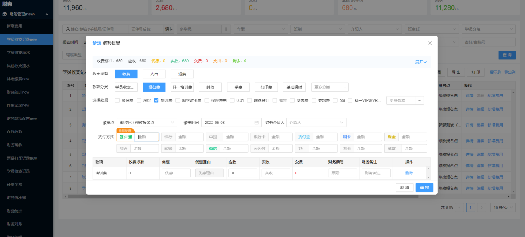Click the ellipsis button beside 更多款项

pos(420,100)
